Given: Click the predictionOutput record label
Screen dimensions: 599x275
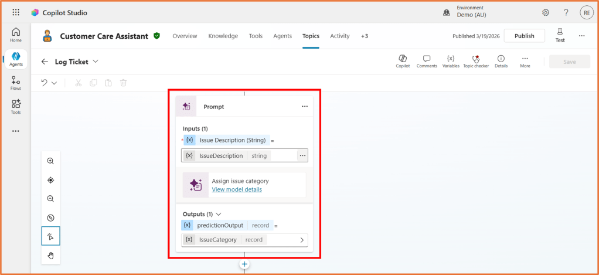Looking at the screenshot, I should click(x=227, y=225).
